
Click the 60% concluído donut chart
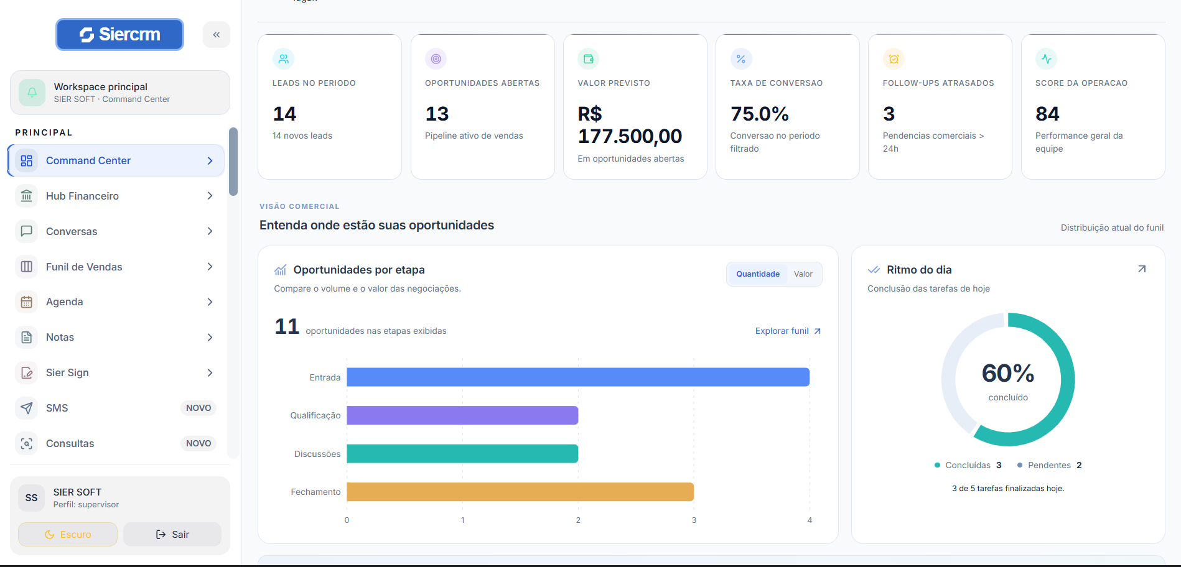coord(1008,379)
